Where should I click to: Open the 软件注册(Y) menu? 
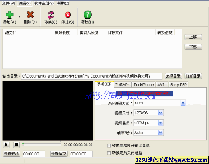[44, 3]
